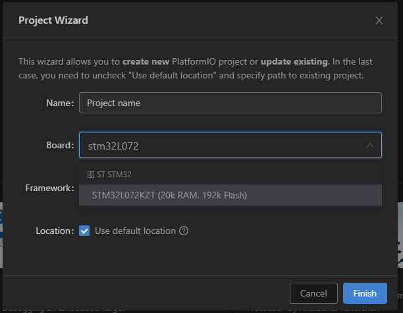Image resolution: width=403 pixels, height=313 pixels.
Task: Click the Location field label
Action: [x=54, y=231]
